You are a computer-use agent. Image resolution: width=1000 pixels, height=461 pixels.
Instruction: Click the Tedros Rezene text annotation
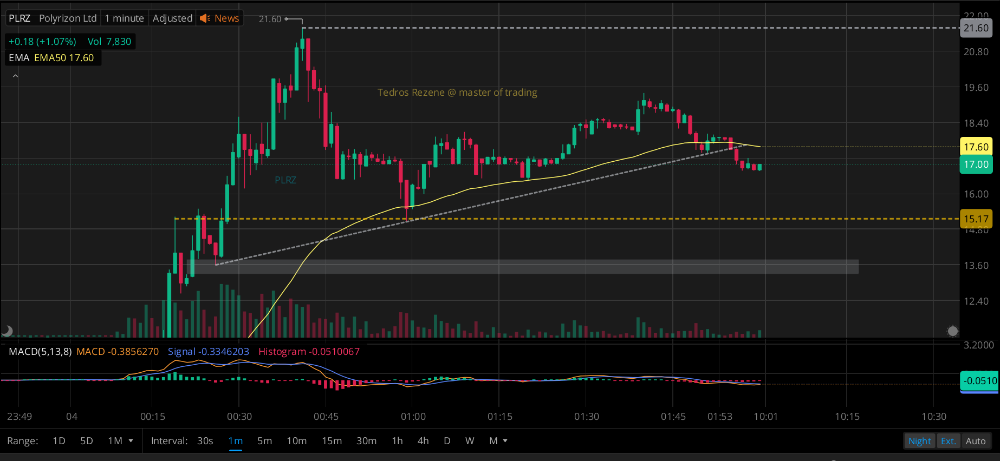click(457, 93)
